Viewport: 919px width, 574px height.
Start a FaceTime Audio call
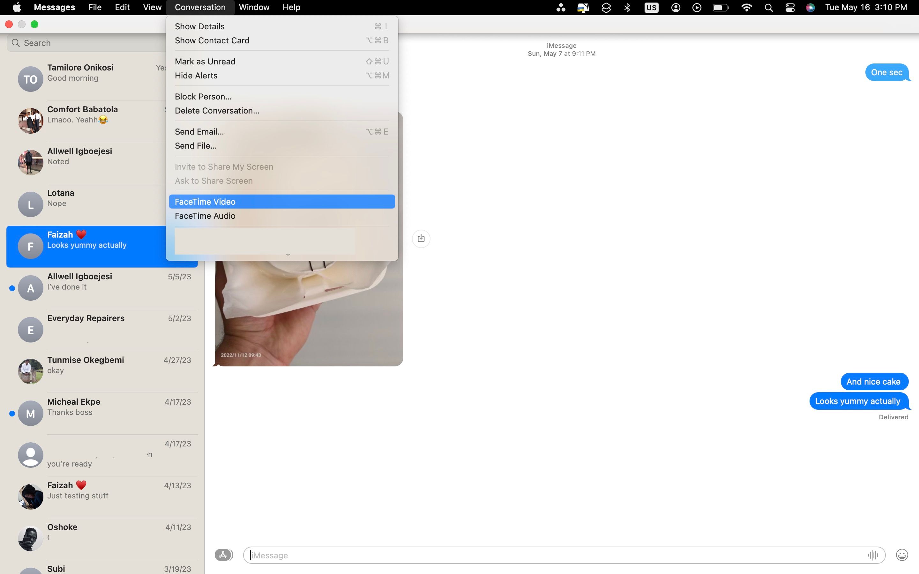tap(282, 216)
